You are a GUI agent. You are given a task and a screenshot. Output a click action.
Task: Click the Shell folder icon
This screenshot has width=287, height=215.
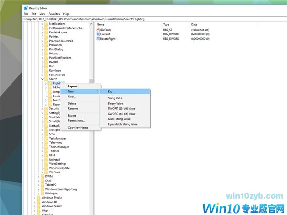point(42,181)
